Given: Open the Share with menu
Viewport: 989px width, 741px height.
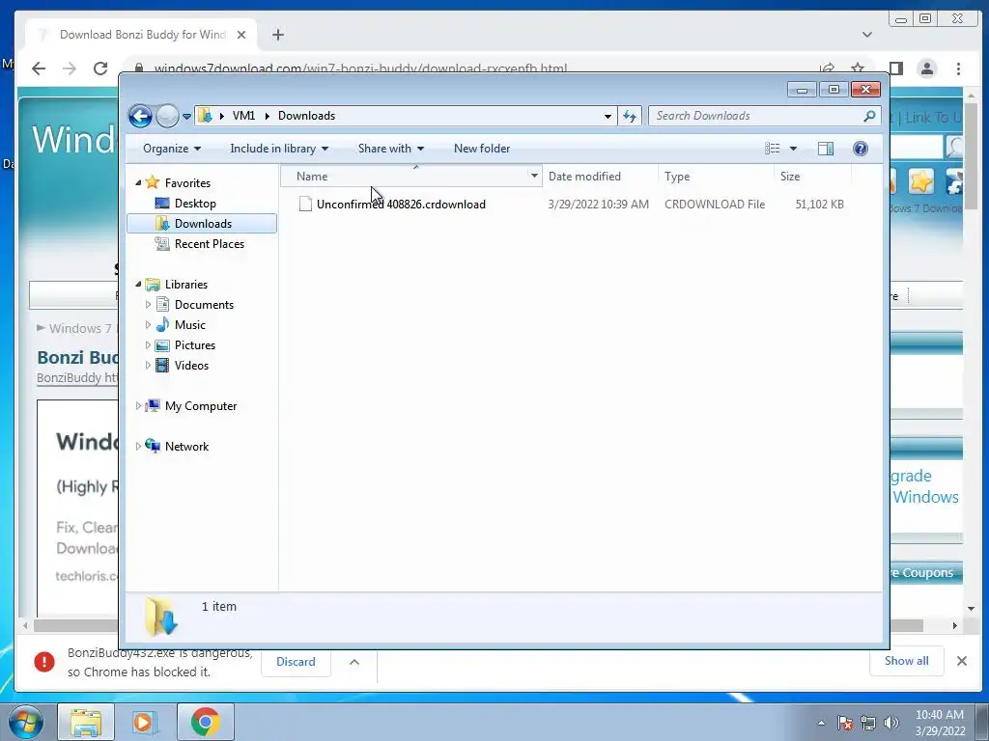Looking at the screenshot, I should [390, 149].
